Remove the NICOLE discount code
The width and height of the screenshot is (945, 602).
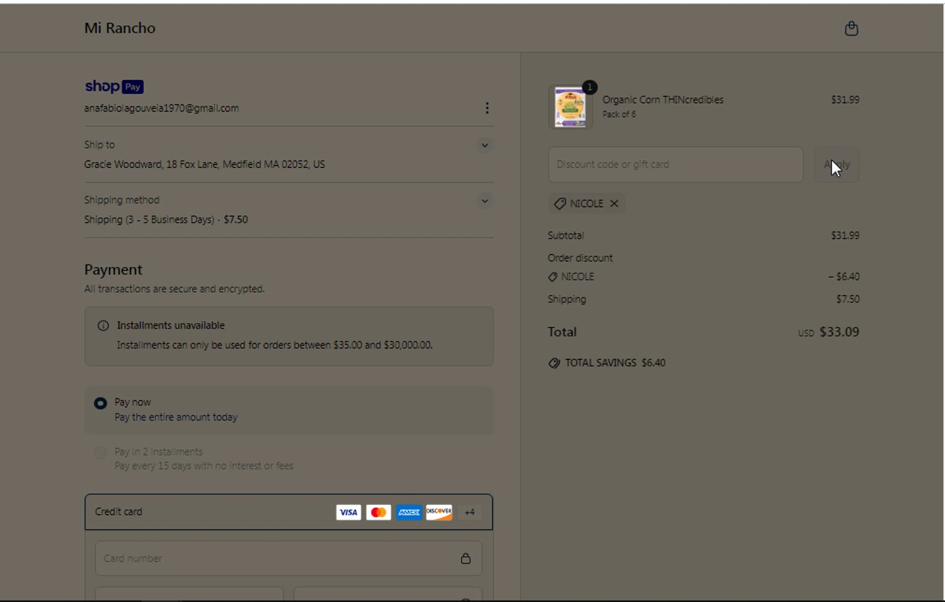click(x=614, y=203)
